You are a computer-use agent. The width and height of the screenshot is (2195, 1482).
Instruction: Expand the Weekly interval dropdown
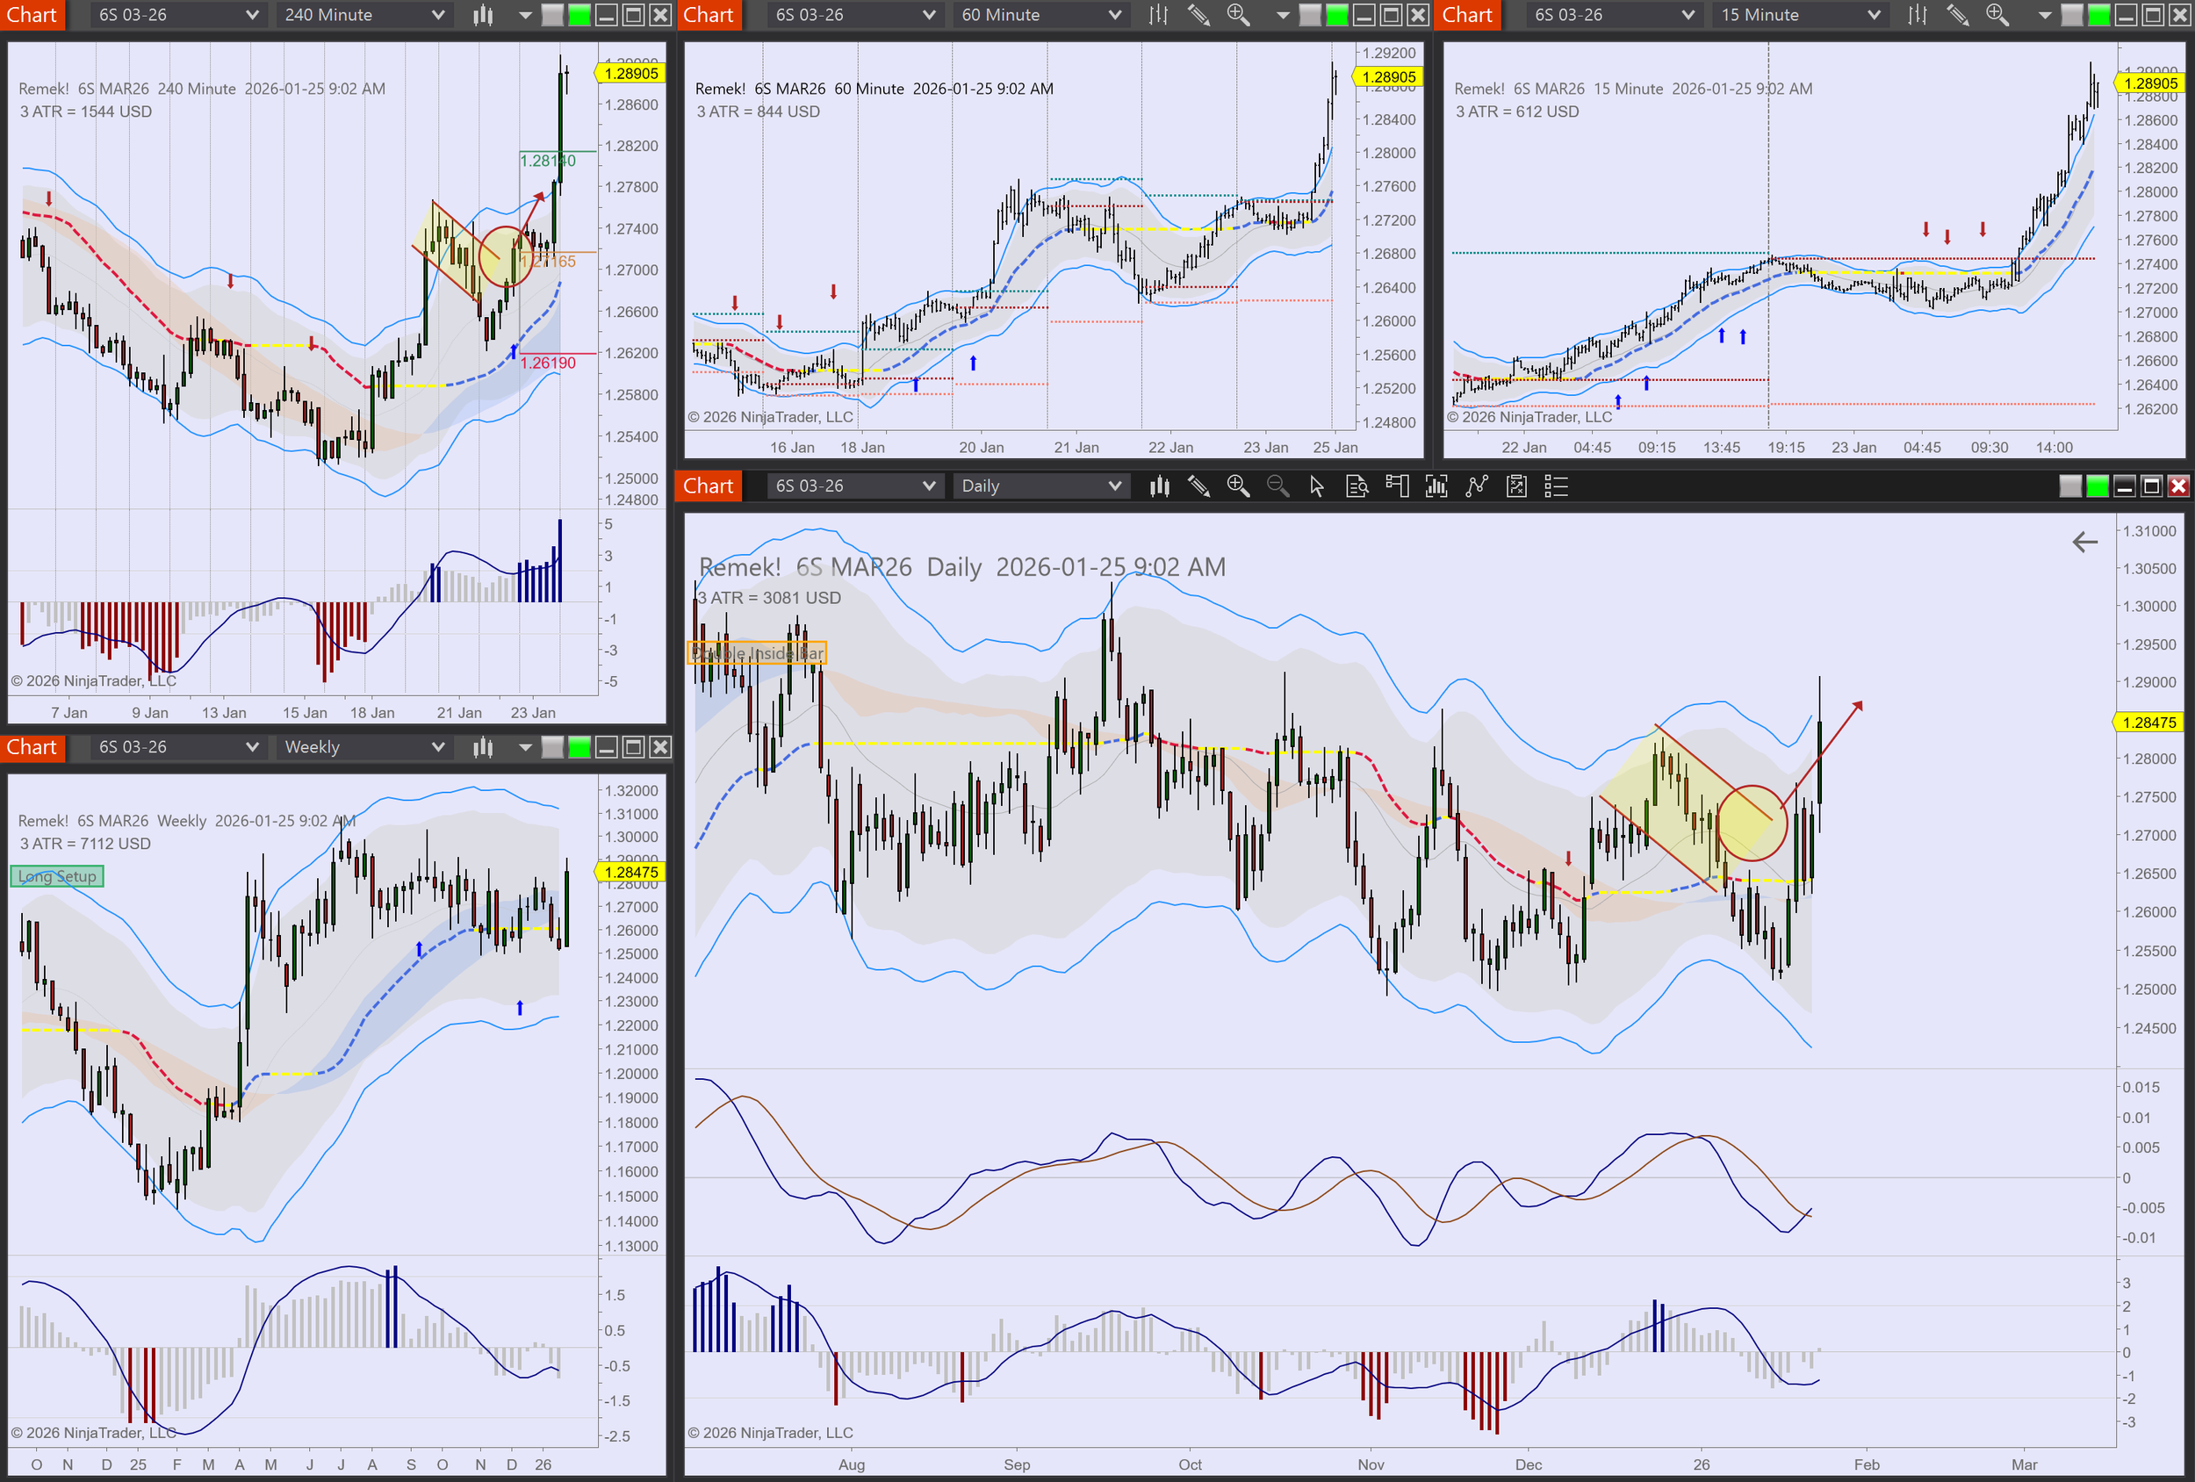437,747
